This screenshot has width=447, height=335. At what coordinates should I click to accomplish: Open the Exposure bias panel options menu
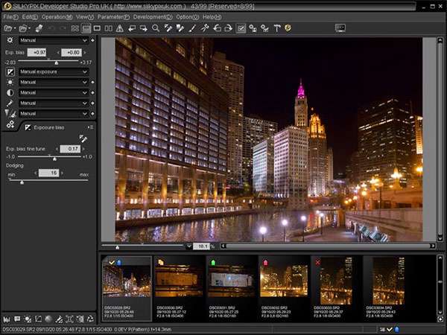(x=90, y=127)
